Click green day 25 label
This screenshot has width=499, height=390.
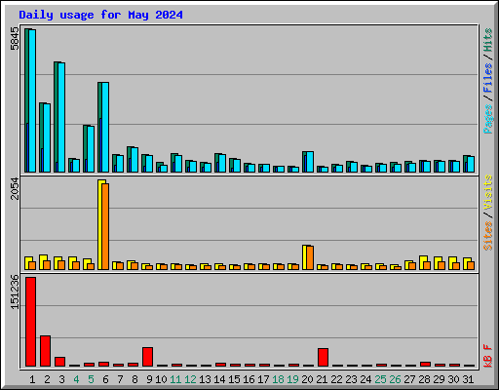click(380, 379)
